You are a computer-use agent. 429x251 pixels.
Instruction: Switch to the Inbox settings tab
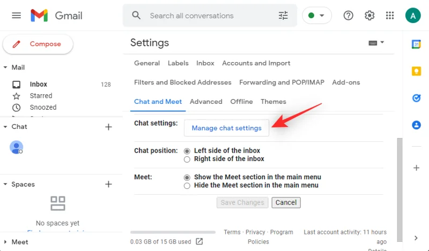tap(205, 63)
